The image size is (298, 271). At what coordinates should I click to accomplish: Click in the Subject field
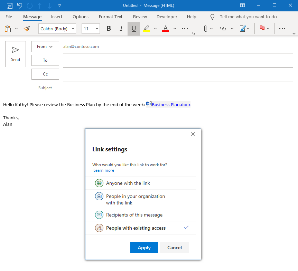[178, 88]
